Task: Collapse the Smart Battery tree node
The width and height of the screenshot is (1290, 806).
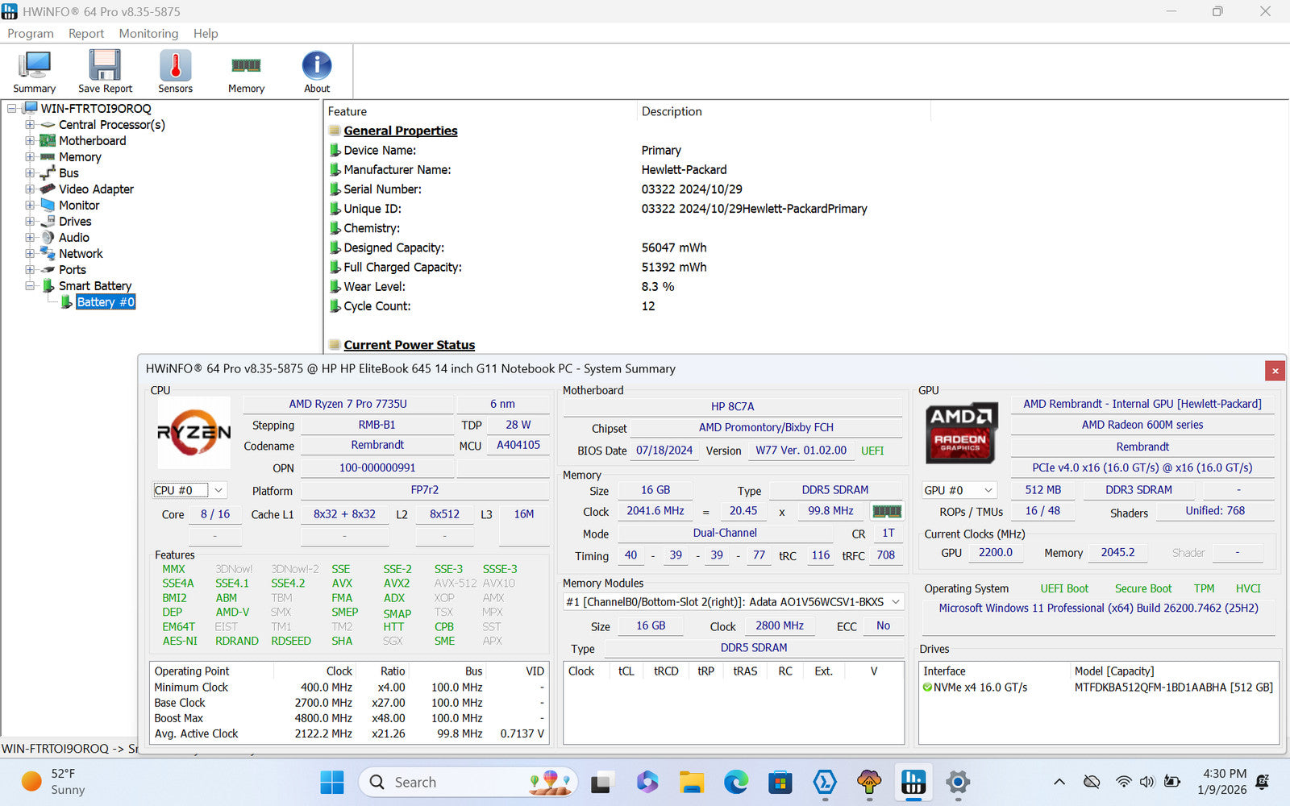Action: [x=30, y=286]
